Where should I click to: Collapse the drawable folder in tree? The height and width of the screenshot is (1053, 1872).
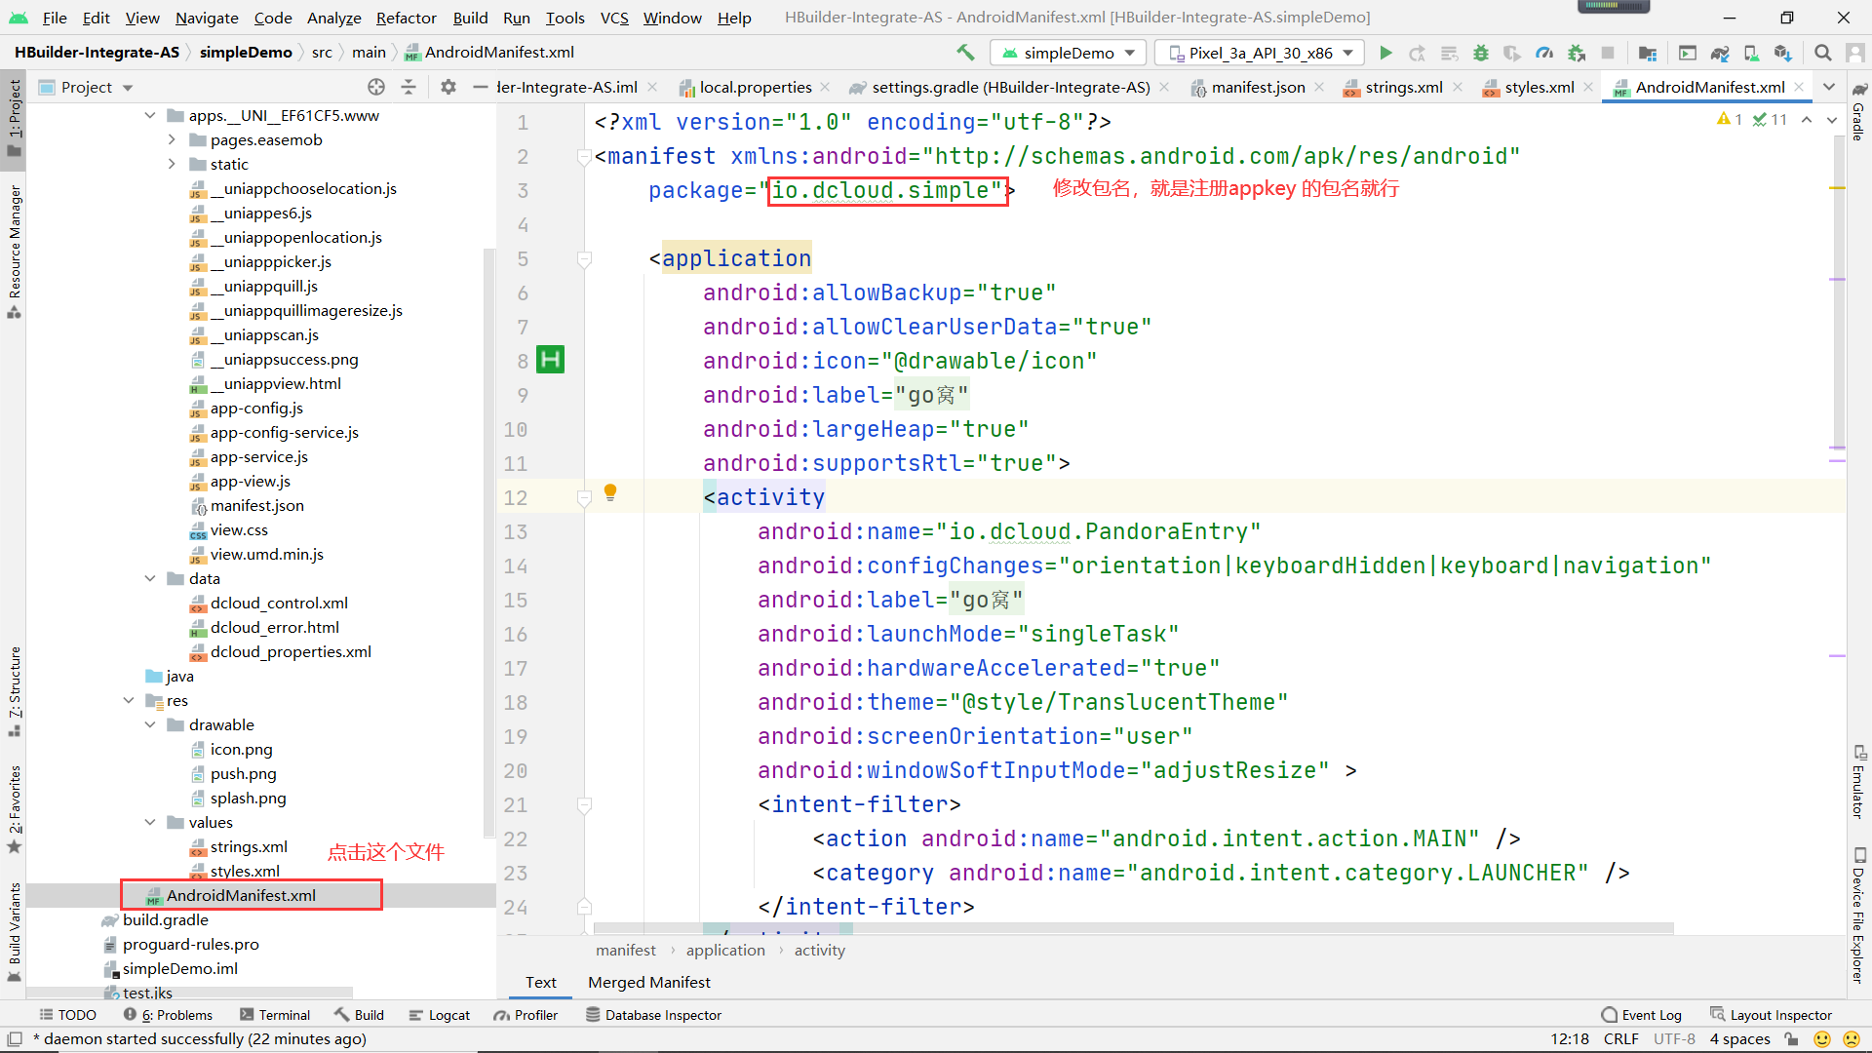(150, 724)
